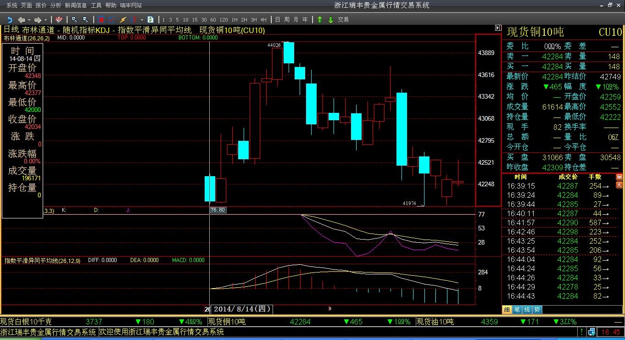The height and width of the screenshot is (340, 625).
Task: Select the 1-minute period button
Action: [163, 20]
